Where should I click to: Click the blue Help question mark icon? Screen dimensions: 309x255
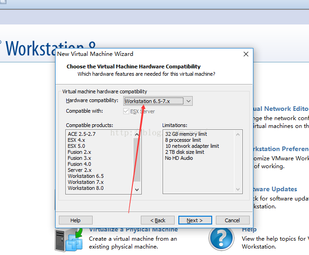[x=221, y=238]
